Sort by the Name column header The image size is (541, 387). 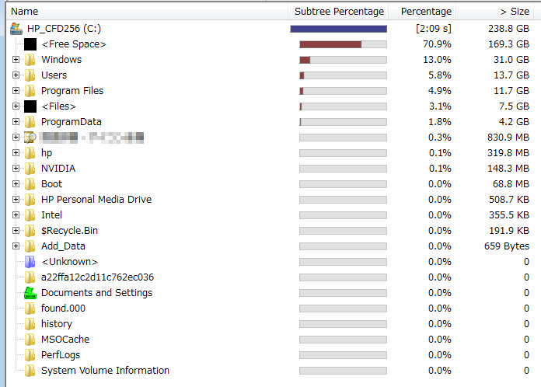click(147, 12)
